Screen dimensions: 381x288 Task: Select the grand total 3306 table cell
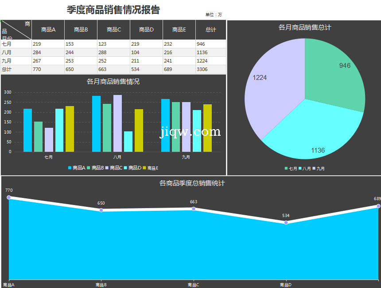pos(211,69)
